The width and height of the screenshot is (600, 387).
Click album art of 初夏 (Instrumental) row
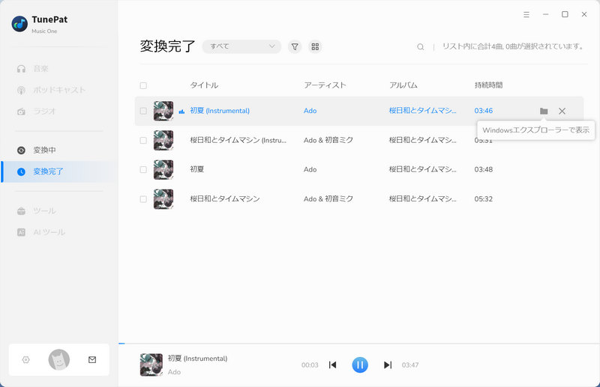click(163, 111)
